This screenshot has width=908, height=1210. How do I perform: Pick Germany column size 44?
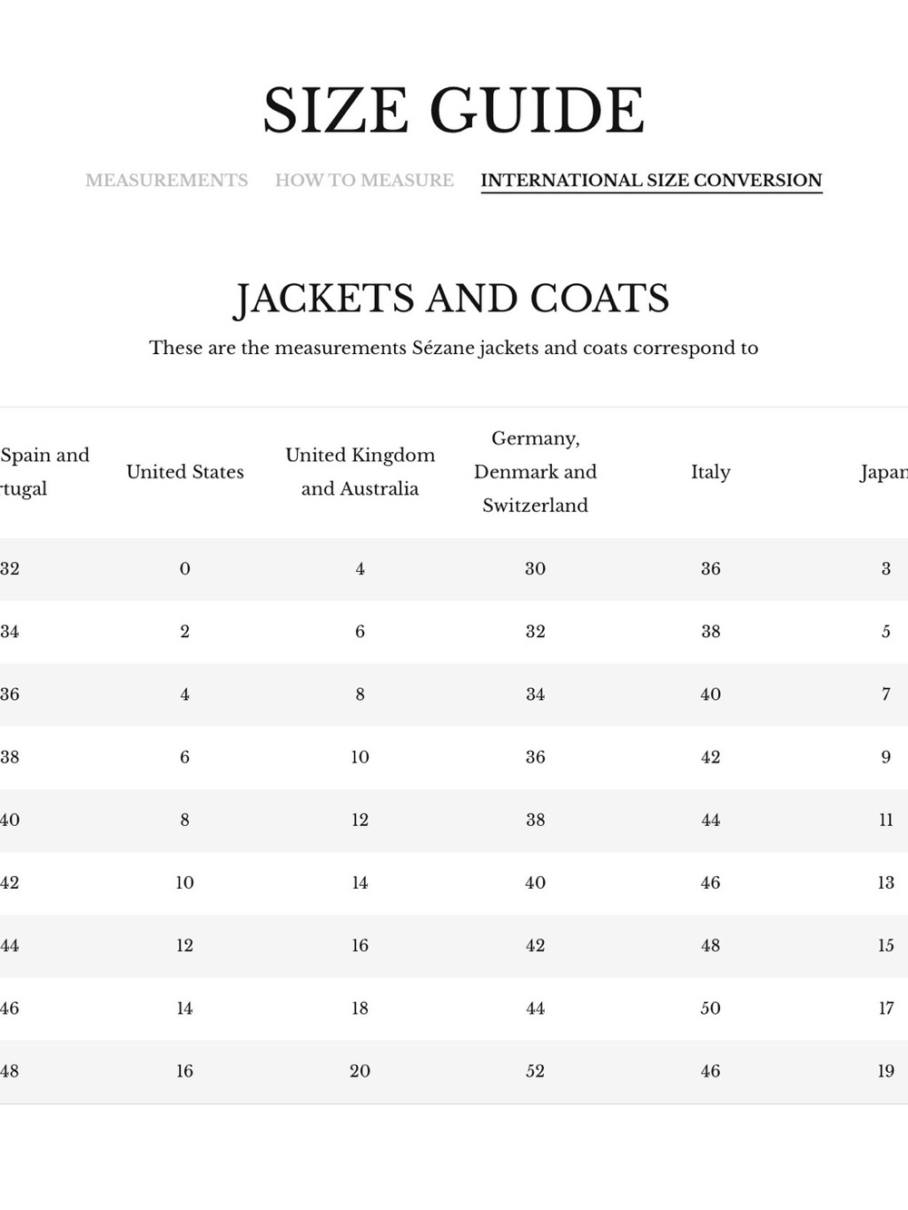click(x=536, y=1008)
